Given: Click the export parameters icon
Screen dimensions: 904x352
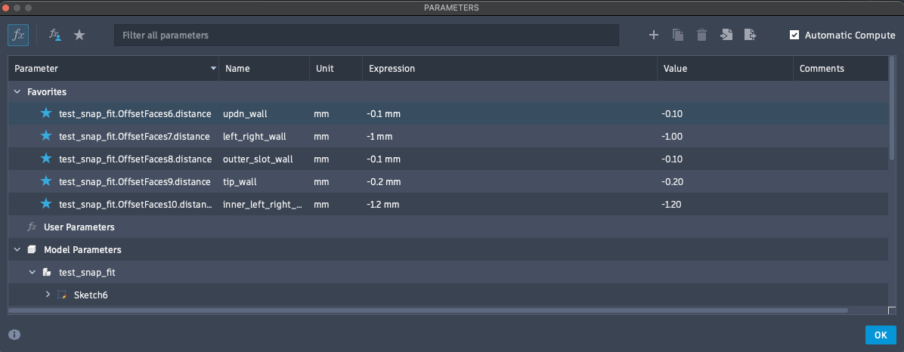Looking at the screenshot, I should tap(750, 35).
